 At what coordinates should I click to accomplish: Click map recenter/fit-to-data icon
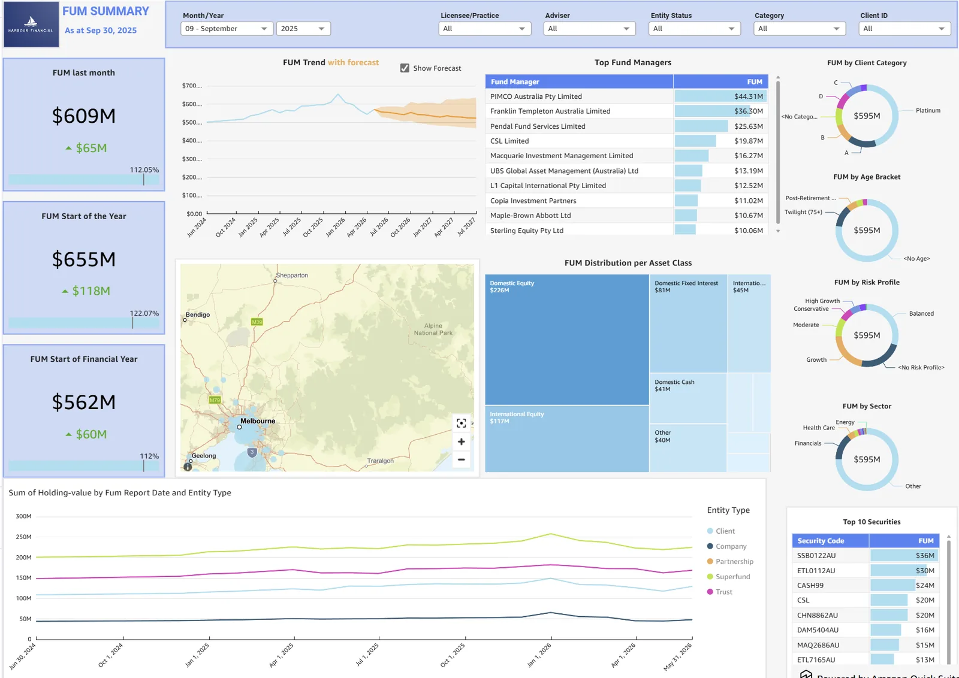[x=461, y=423]
